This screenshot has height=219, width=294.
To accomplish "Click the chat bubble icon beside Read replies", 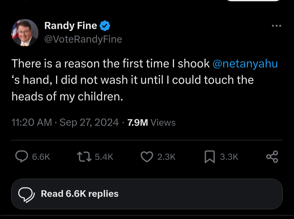I will 26,194.
